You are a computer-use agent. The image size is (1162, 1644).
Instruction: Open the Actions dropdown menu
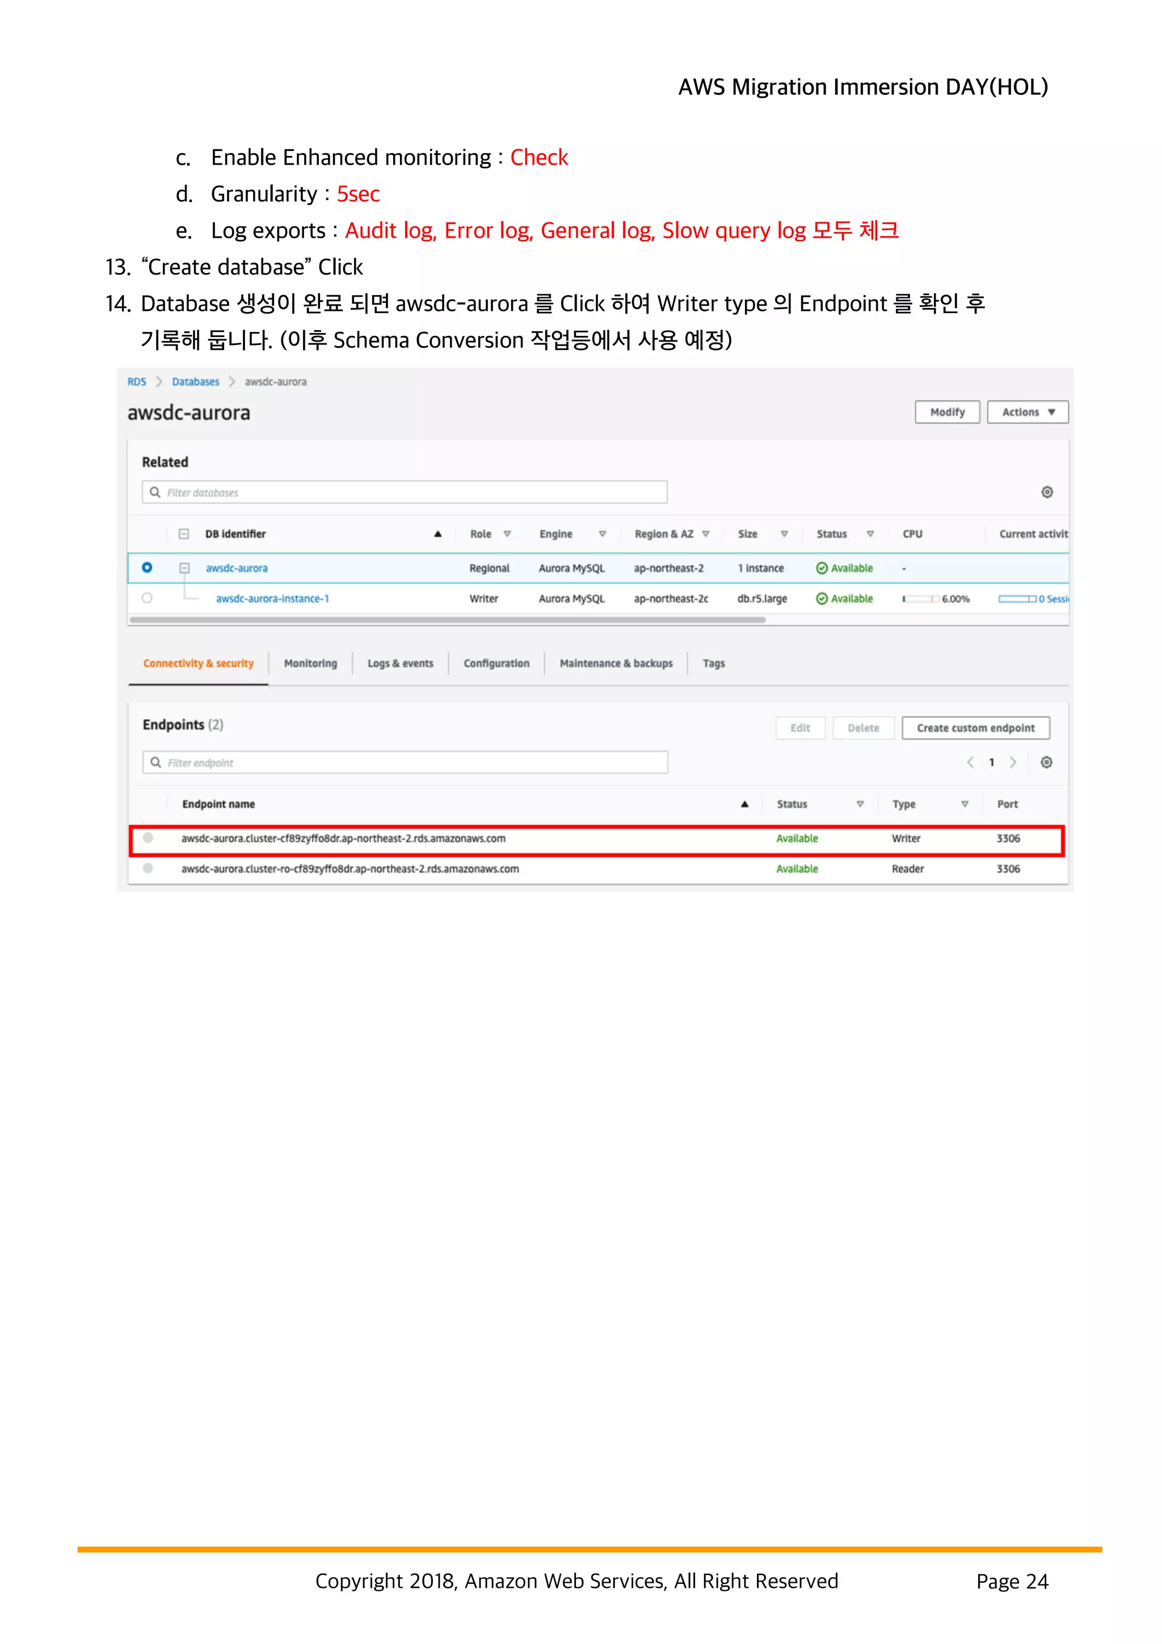(x=1028, y=412)
